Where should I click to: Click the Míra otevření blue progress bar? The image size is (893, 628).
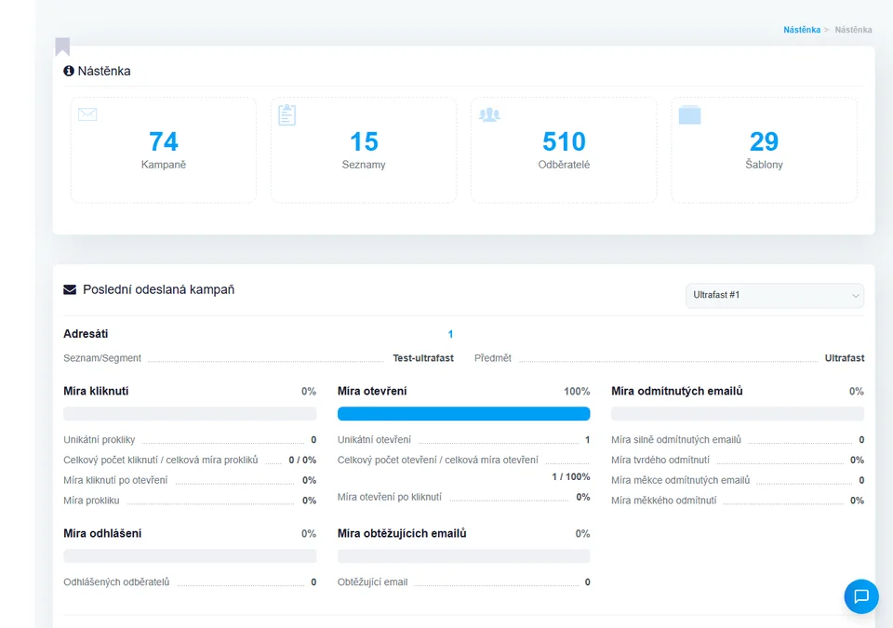[x=463, y=414]
